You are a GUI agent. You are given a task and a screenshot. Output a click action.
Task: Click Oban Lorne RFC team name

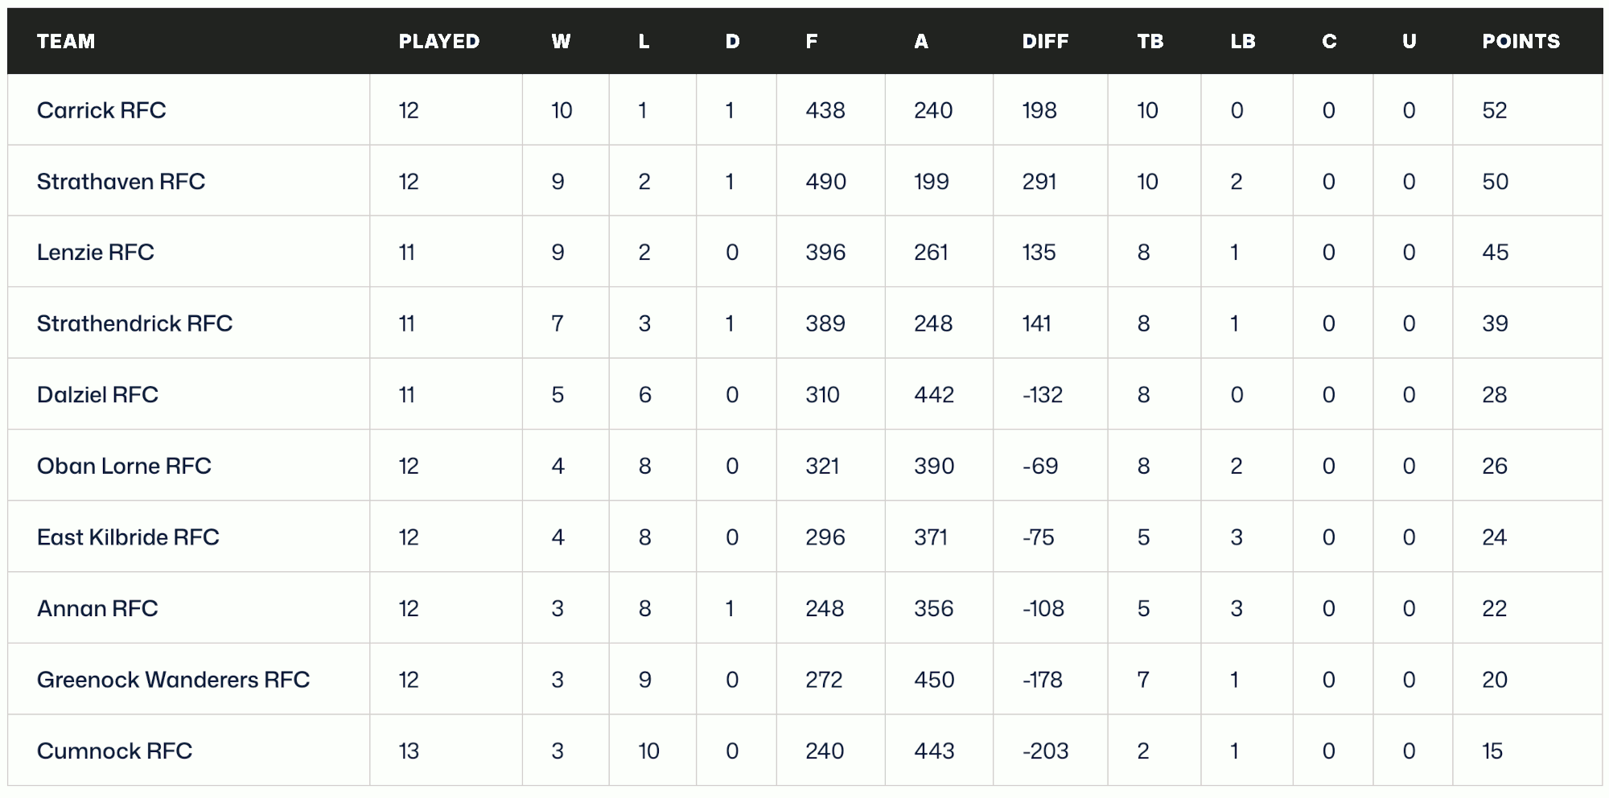(124, 466)
